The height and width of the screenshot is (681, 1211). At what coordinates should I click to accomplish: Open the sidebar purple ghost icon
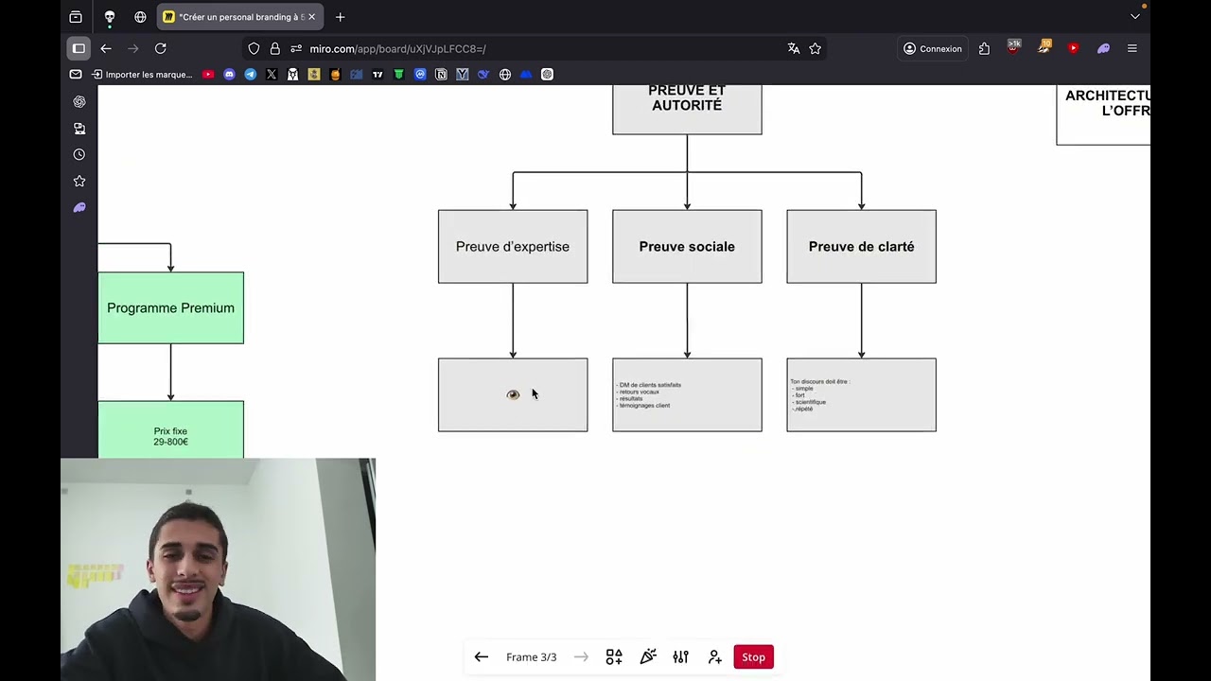coord(79,207)
